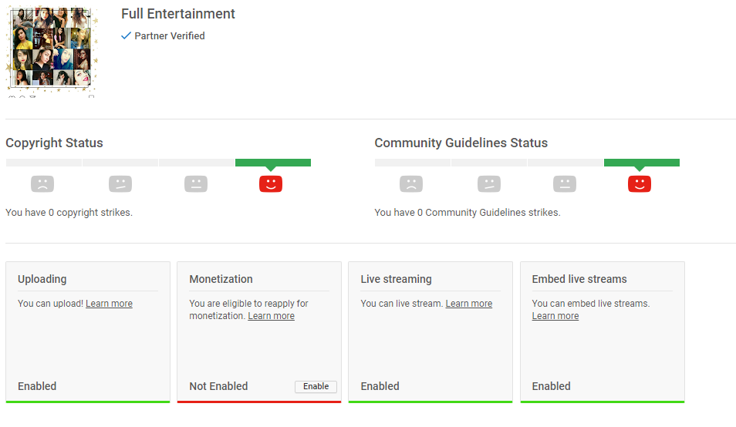
Task: Click the Enable button for Monetization
Action: pyautogui.click(x=316, y=386)
